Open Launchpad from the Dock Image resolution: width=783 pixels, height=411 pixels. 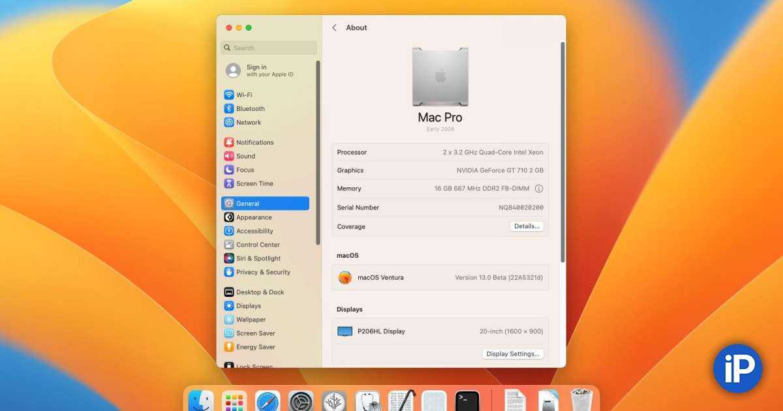click(234, 402)
